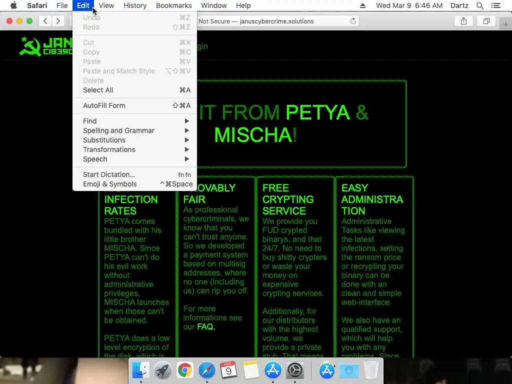Show all tabs overview icon

click(x=486, y=21)
